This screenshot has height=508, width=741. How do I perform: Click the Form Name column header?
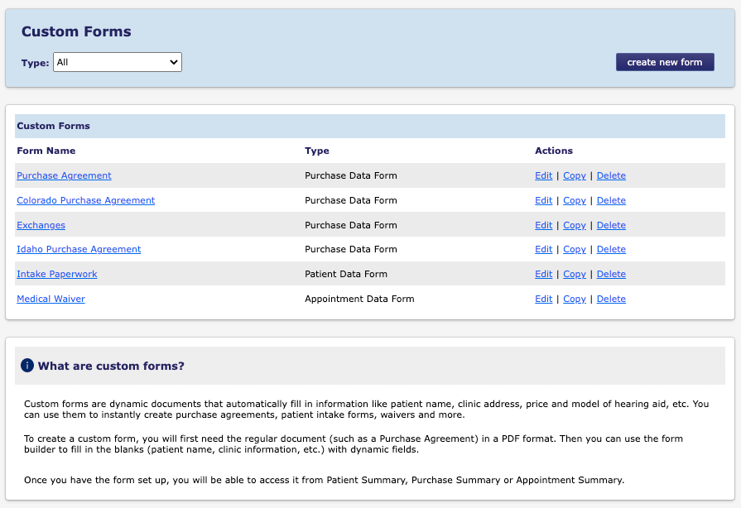pyautogui.click(x=46, y=151)
